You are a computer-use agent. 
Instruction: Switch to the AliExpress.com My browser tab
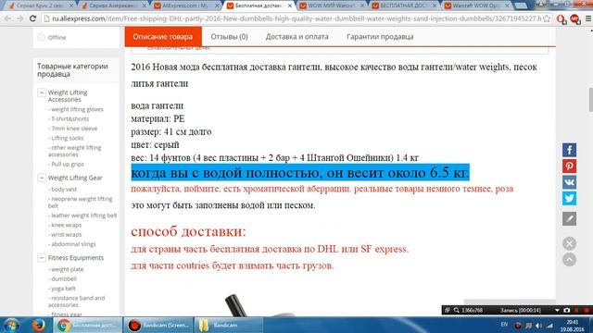coord(185,6)
